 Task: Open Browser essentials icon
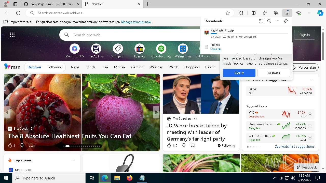click(x=298, y=13)
